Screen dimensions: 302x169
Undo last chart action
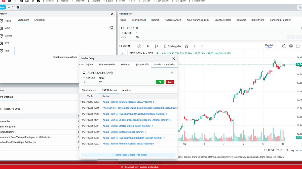[195, 46]
